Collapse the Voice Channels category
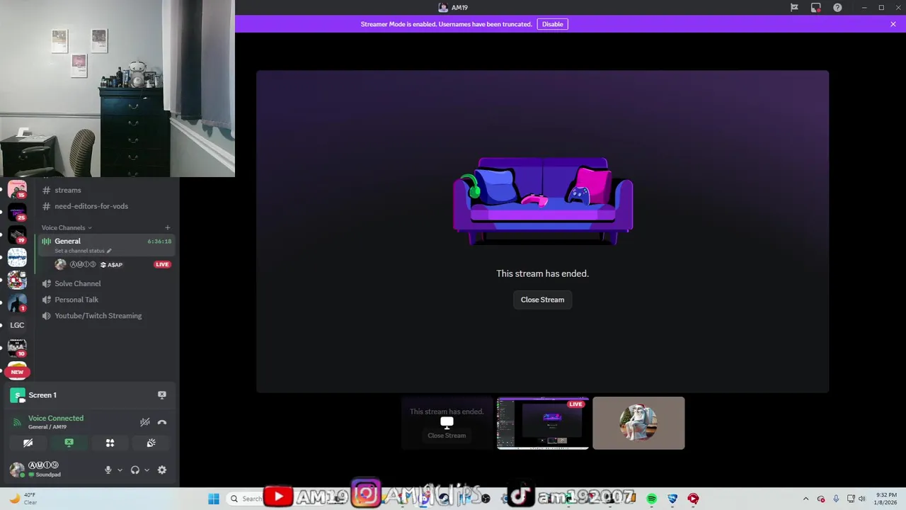 coord(66,227)
